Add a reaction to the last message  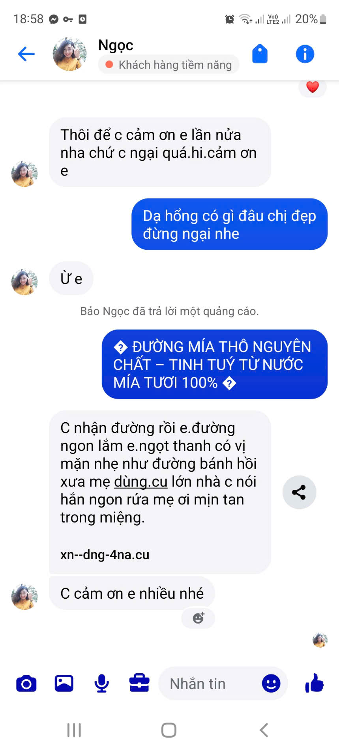coord(198,618)
